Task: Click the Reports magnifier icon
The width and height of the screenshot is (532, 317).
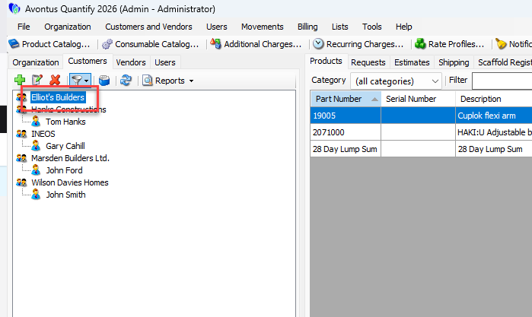Action: [147, 81]
